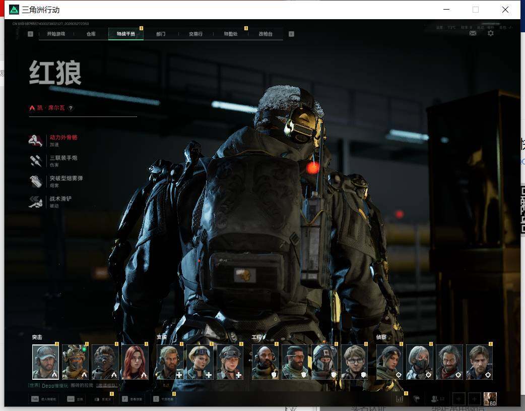Screen dimensions: 525x411
Task: Select the 支援 operator with goggles on forehead
Action: [200, 362]
